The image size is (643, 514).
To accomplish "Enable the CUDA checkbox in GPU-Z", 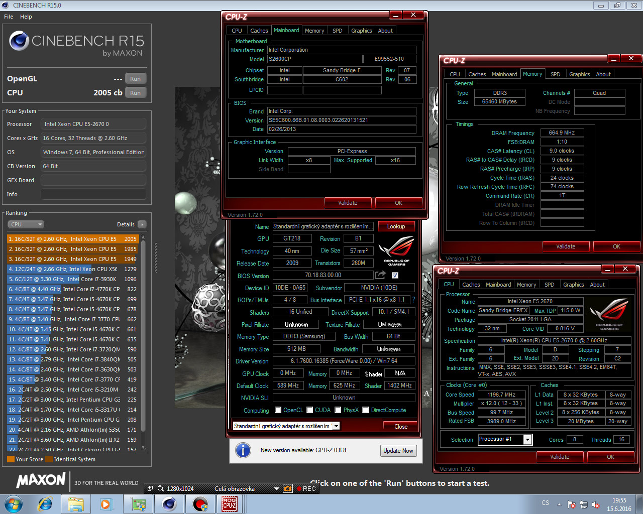I will pyautogui.click(x=310, y=410).
